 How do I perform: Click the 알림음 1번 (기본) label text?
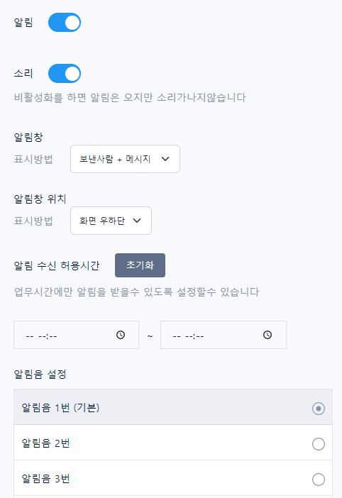[x=60, y=407]
